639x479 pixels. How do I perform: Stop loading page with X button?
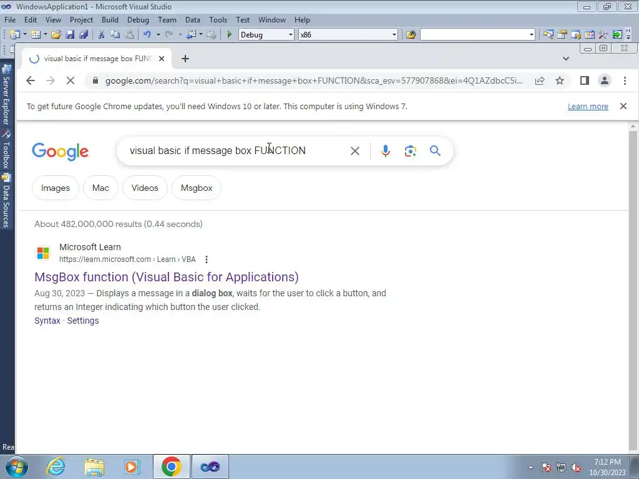71,80
